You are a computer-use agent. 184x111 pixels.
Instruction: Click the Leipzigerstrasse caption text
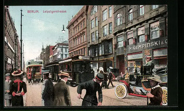coord(55,11)
